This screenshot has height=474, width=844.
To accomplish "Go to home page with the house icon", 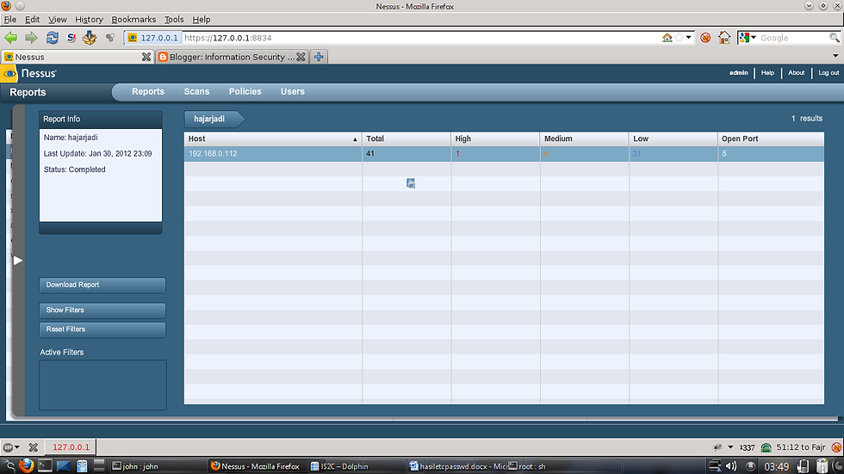I will click(x=724, y=38).
